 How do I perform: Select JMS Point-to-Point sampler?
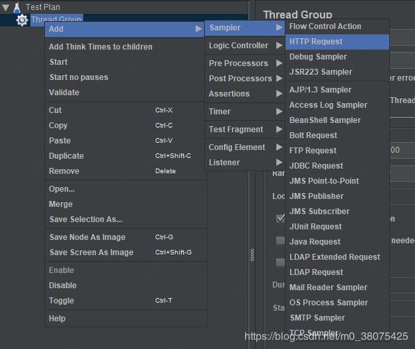pyautogui.click(x=337, y=181)
